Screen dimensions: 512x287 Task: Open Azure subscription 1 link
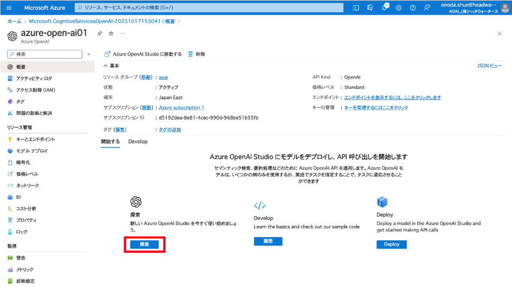coord(181,108)
